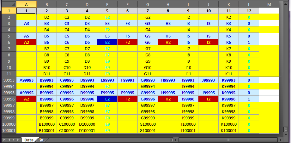
Task: Select column H header
Action: 168,4
